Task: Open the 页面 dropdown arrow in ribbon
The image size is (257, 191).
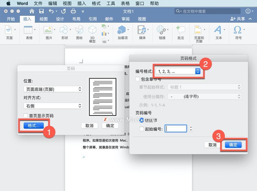Action: 15,30
